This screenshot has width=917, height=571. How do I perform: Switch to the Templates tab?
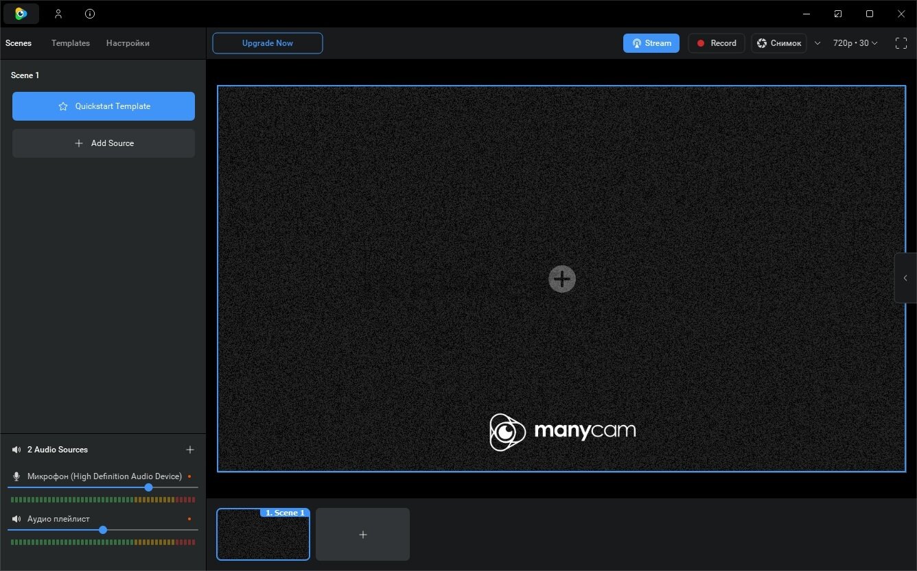pos(71,43)
